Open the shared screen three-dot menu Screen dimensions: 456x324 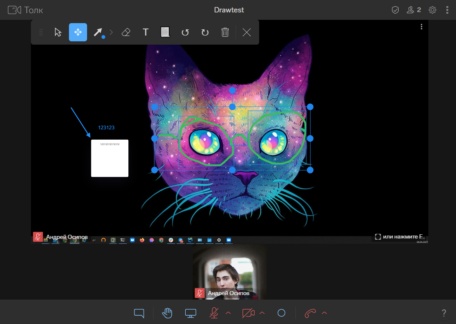[x=421, y=27]
